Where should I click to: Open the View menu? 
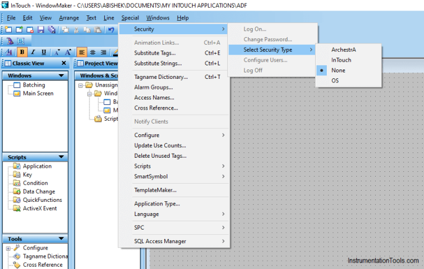(x=45, y=18)
